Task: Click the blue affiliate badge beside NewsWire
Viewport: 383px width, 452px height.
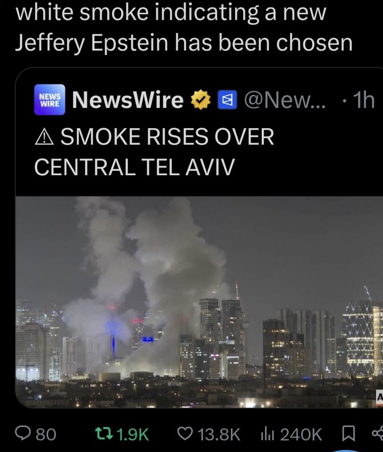Action: [x=227, y=100]
